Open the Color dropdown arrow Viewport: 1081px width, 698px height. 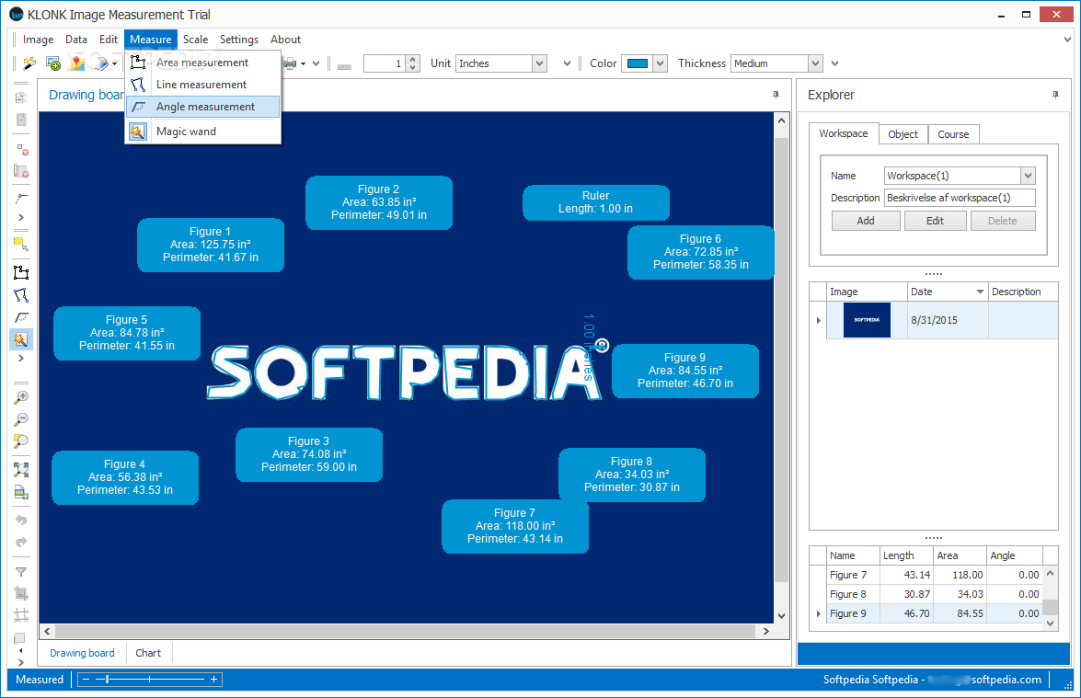coord(661,63)
